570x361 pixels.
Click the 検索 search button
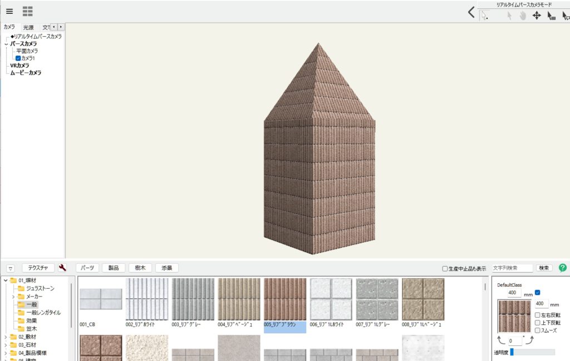click(x=544, y=268)
